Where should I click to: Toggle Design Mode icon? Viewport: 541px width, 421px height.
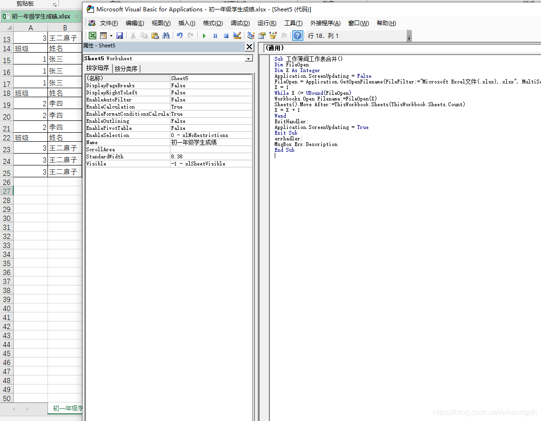click(237, 36)
